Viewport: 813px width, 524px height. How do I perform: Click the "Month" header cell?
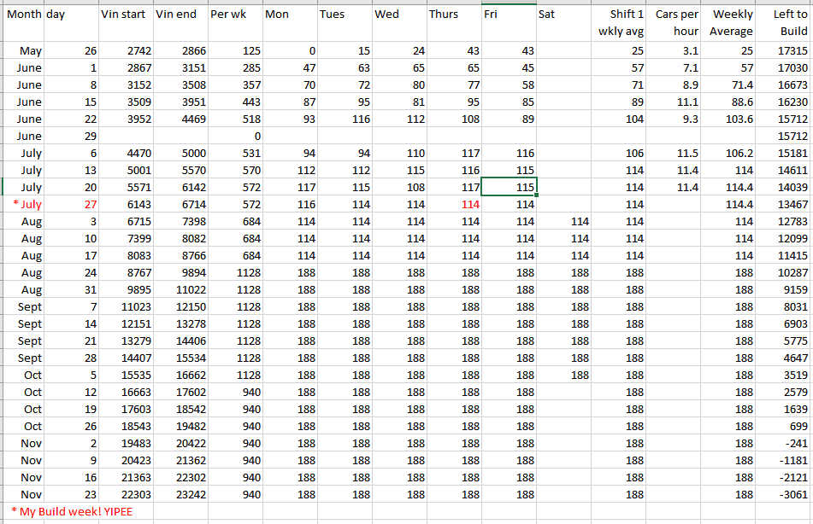click(23, 15)
